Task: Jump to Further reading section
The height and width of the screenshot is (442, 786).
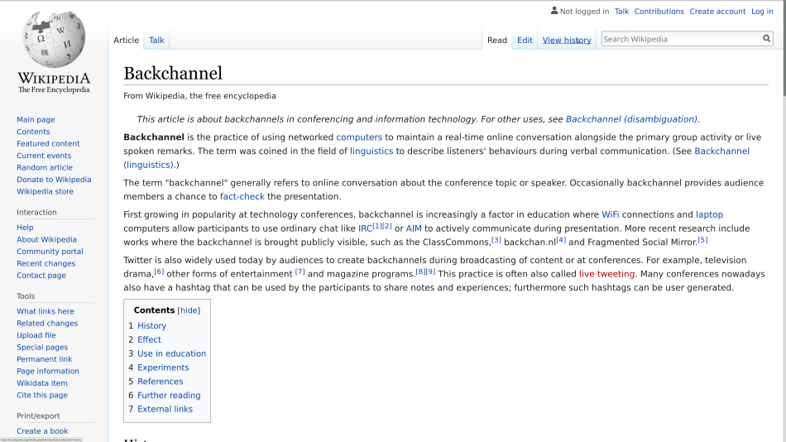Action: (x=169, y=396)
